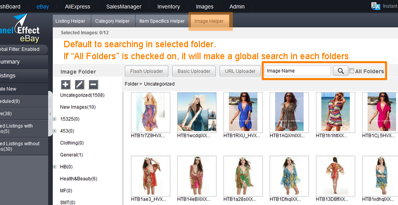Viewport: 398px width, 205px height.
Task: Switch to Item Specifics Helper tab
Action: tap(162, 21)
